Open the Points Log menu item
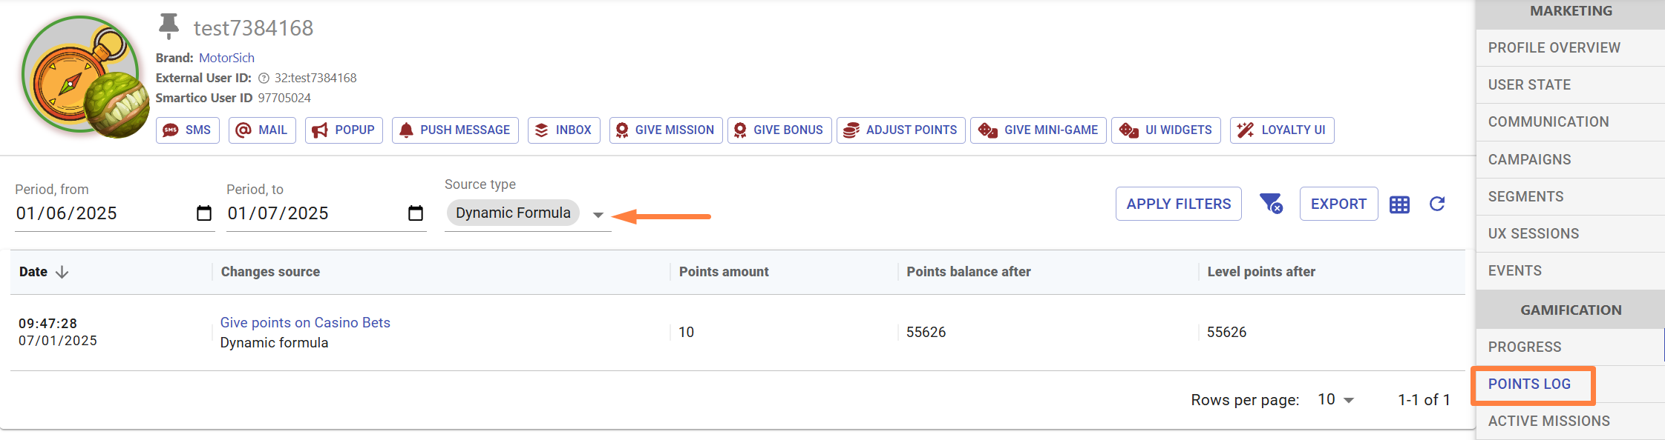The image size is (1665, 440). click(1529, 384)
